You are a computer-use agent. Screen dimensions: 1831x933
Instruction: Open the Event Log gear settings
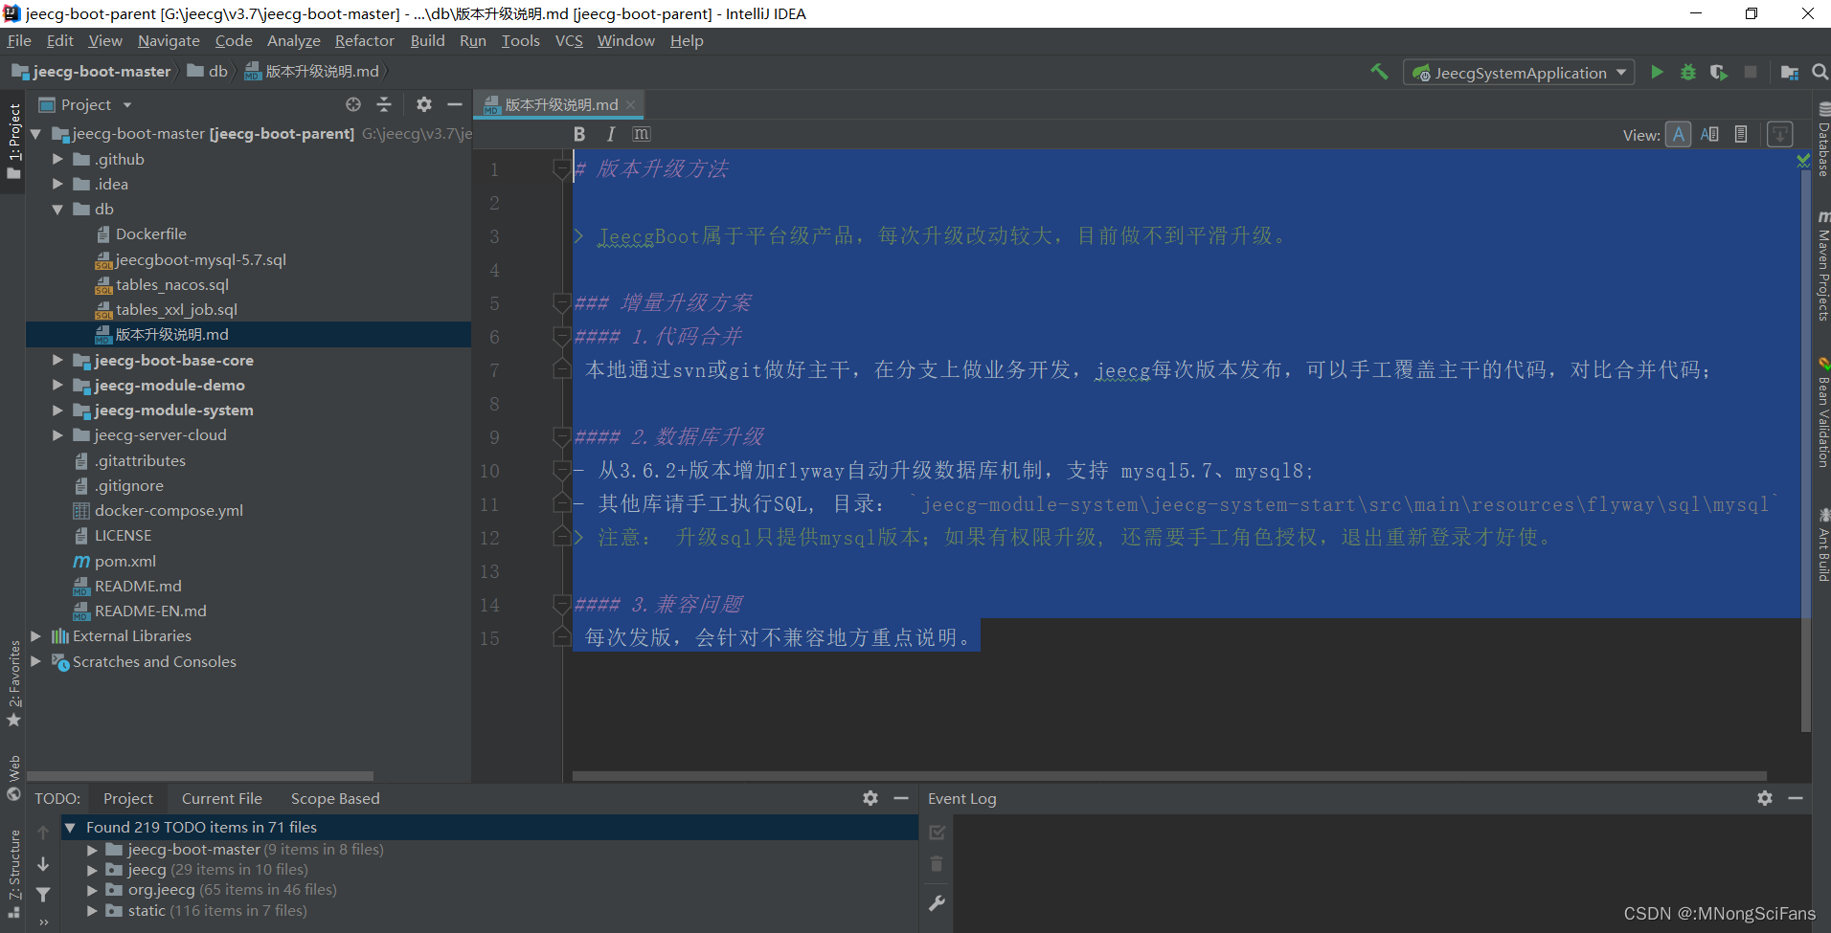(x=1765, y=798)
